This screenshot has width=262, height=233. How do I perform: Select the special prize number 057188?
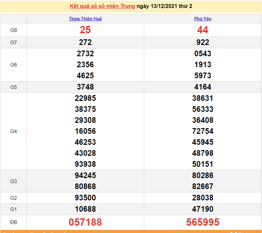(x=85, y=222)
